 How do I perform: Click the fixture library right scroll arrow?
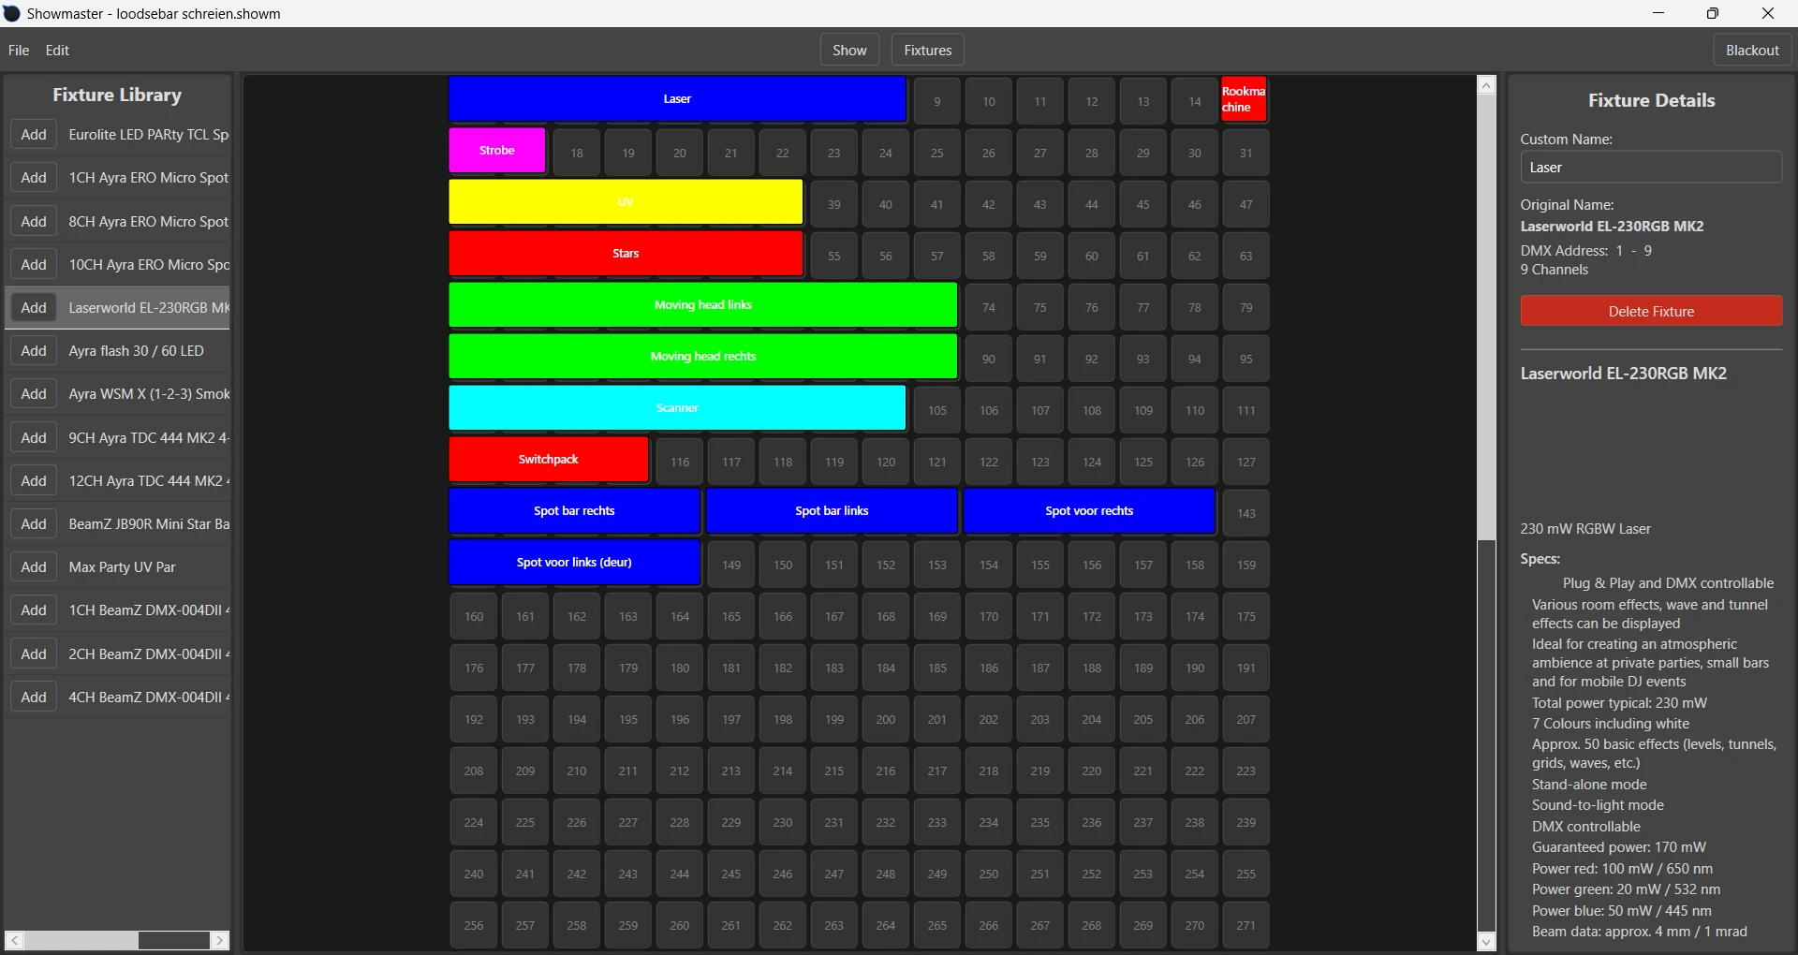pos(219,940)
